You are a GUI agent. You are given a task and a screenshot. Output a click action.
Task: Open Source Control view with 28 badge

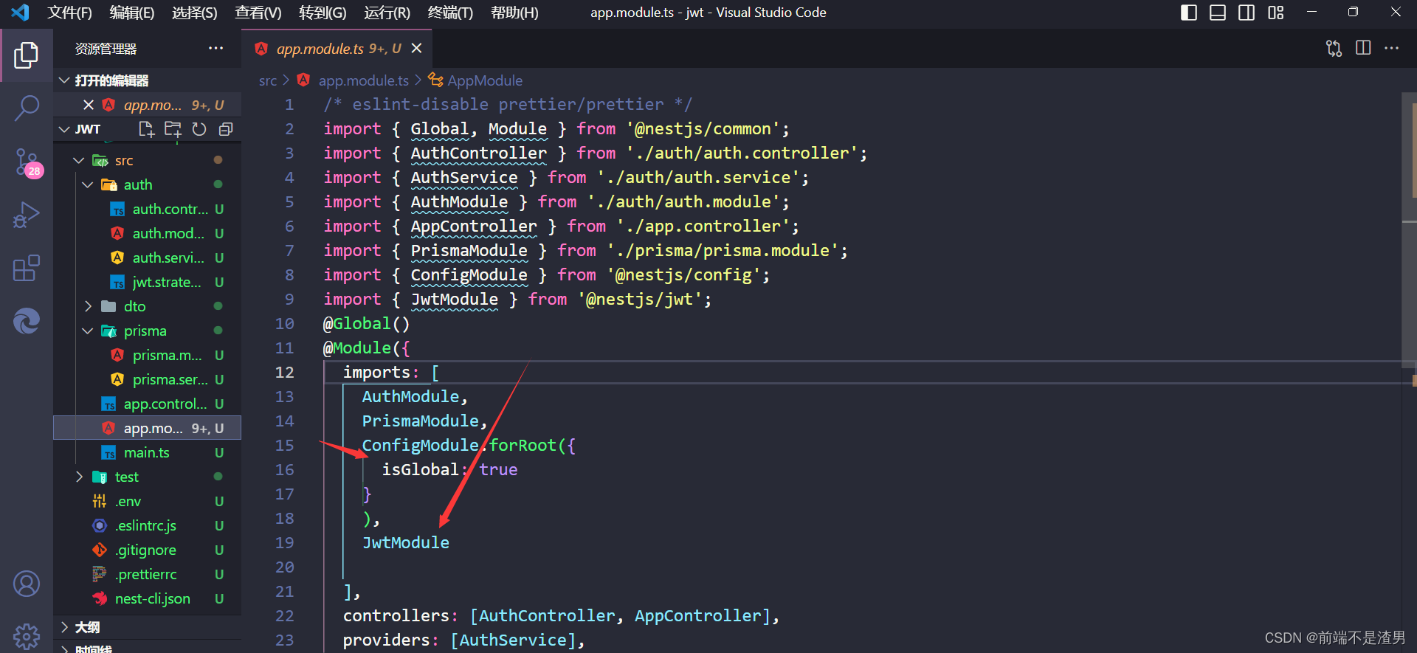pos(27,162)
